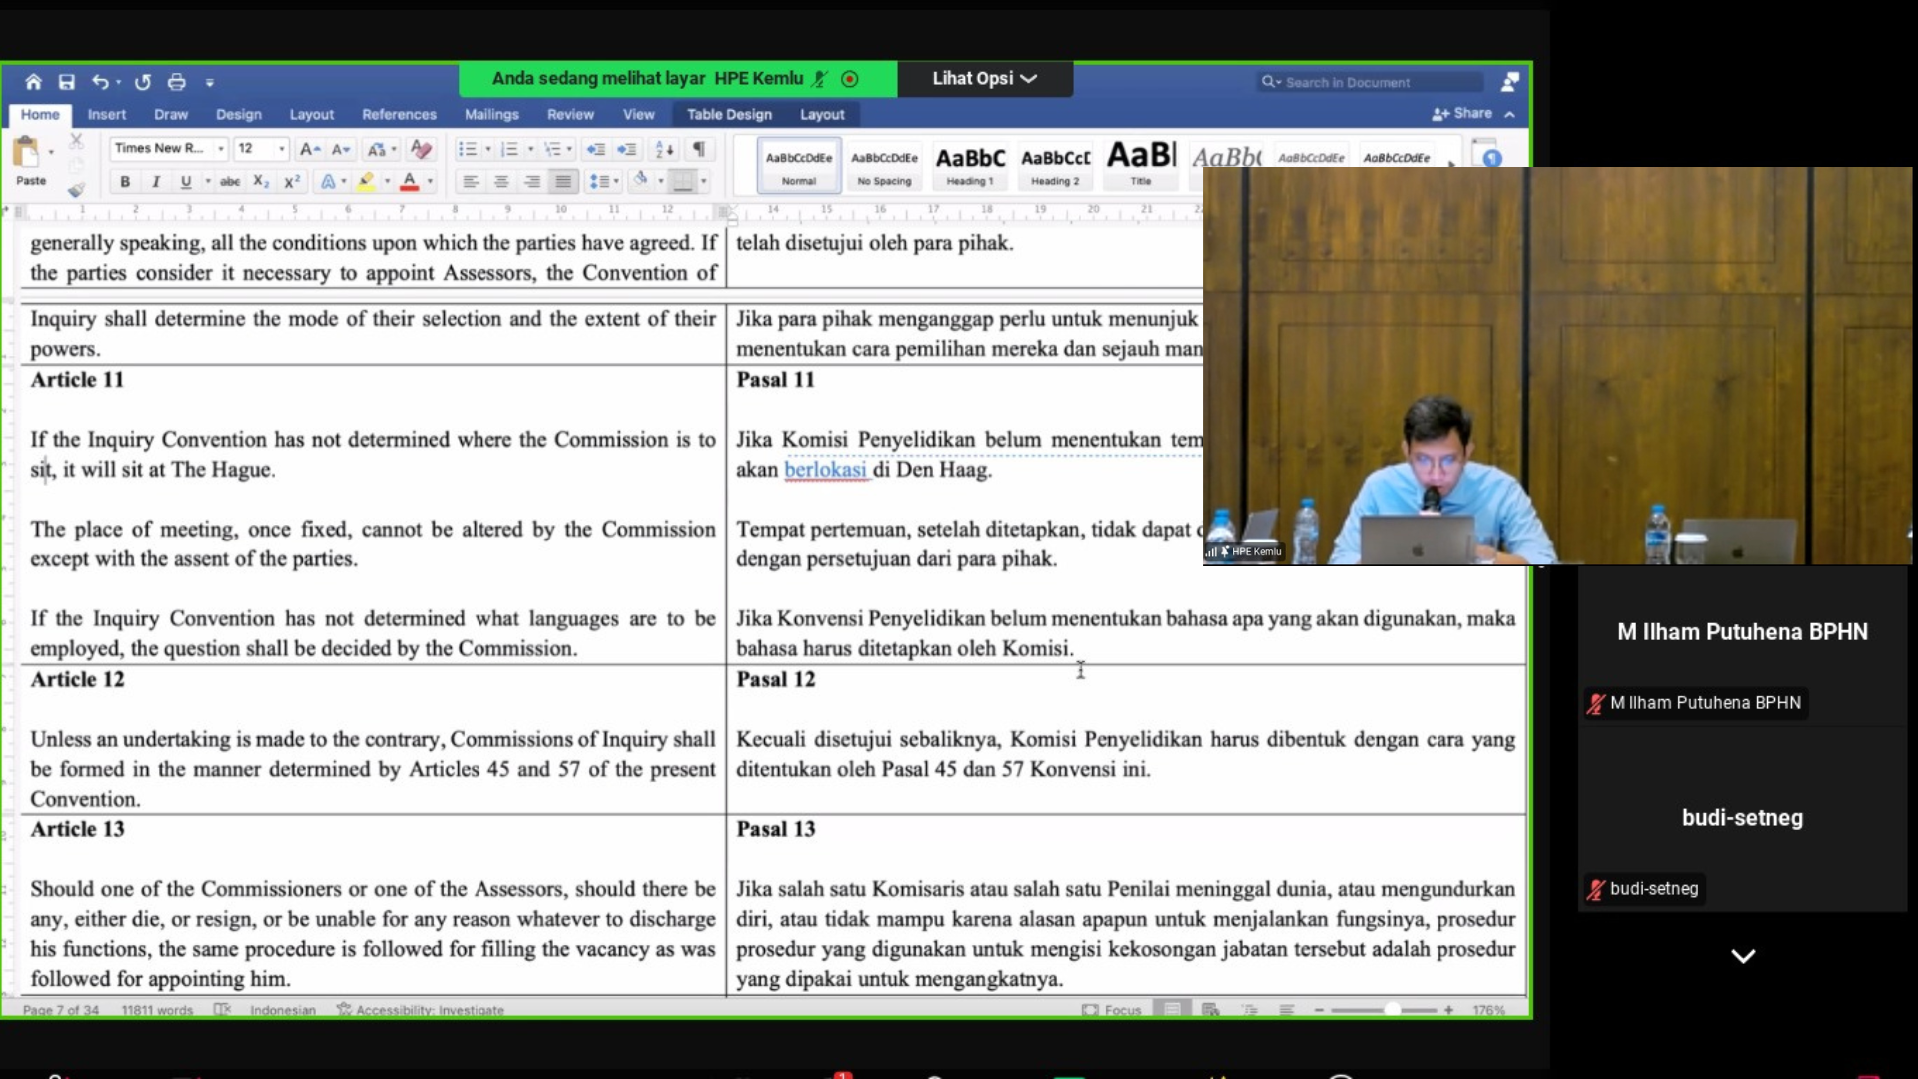Open line spacing options
This screenshot has width=1918, height=1079.
pyautogui.click(x=603, y=181)
